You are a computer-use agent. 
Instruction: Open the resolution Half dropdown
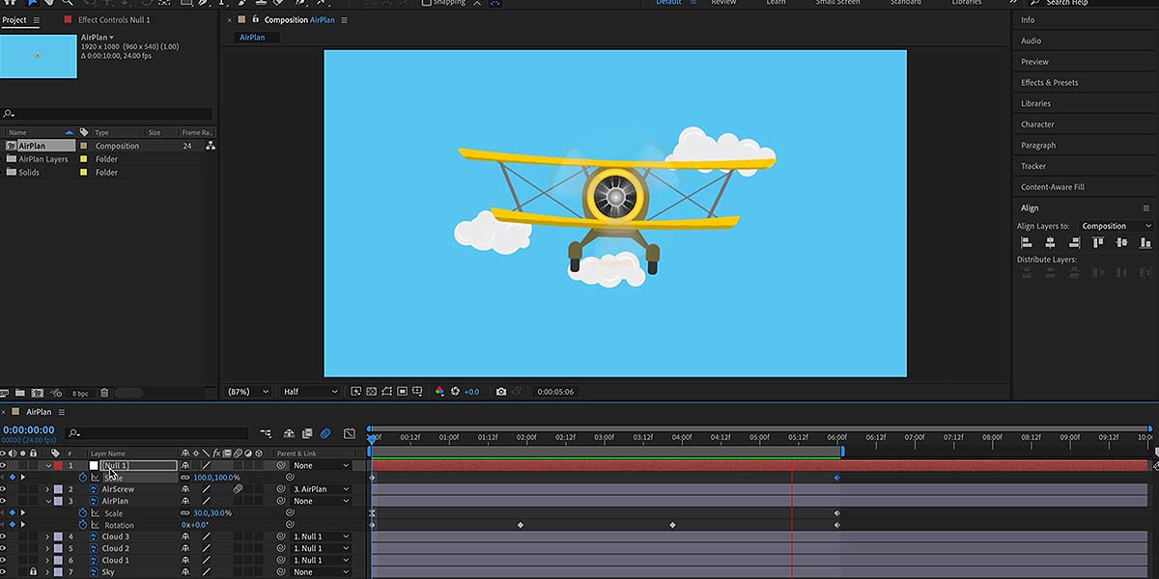(x=310, y=392)
